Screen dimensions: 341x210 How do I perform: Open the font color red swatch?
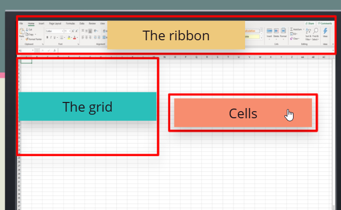pyautogui.click(x=75, y=37)
